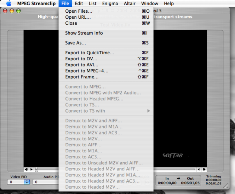This screenshot has height=194, width=235.
Task: Click the Trimming time readout
Action: pos(213,180)
